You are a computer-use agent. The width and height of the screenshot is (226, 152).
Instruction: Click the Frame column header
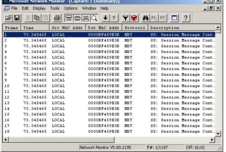[x=12, y=27]
